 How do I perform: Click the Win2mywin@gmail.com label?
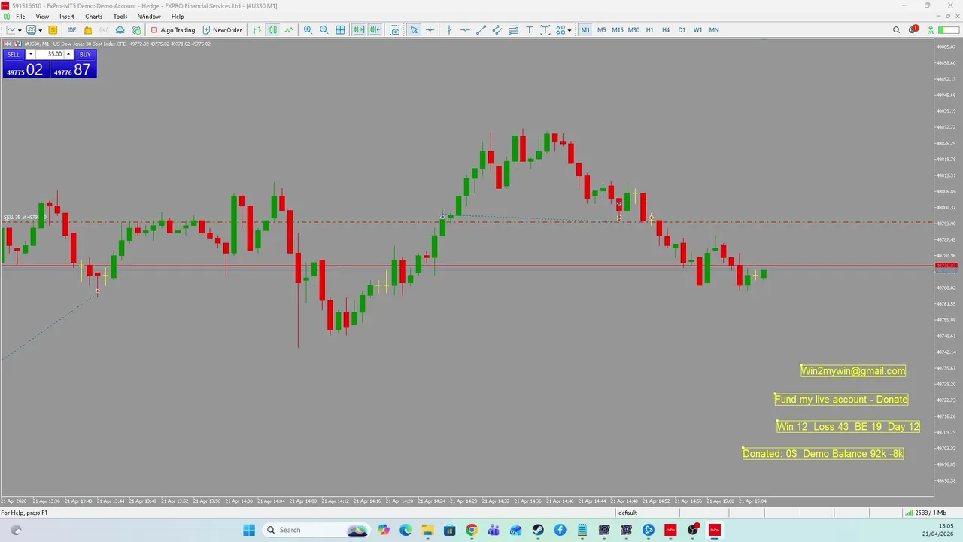point(853,370)
